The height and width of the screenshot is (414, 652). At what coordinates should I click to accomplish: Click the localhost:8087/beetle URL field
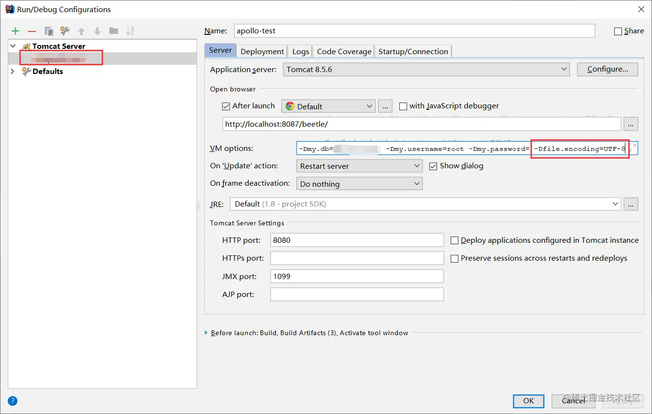422,124
